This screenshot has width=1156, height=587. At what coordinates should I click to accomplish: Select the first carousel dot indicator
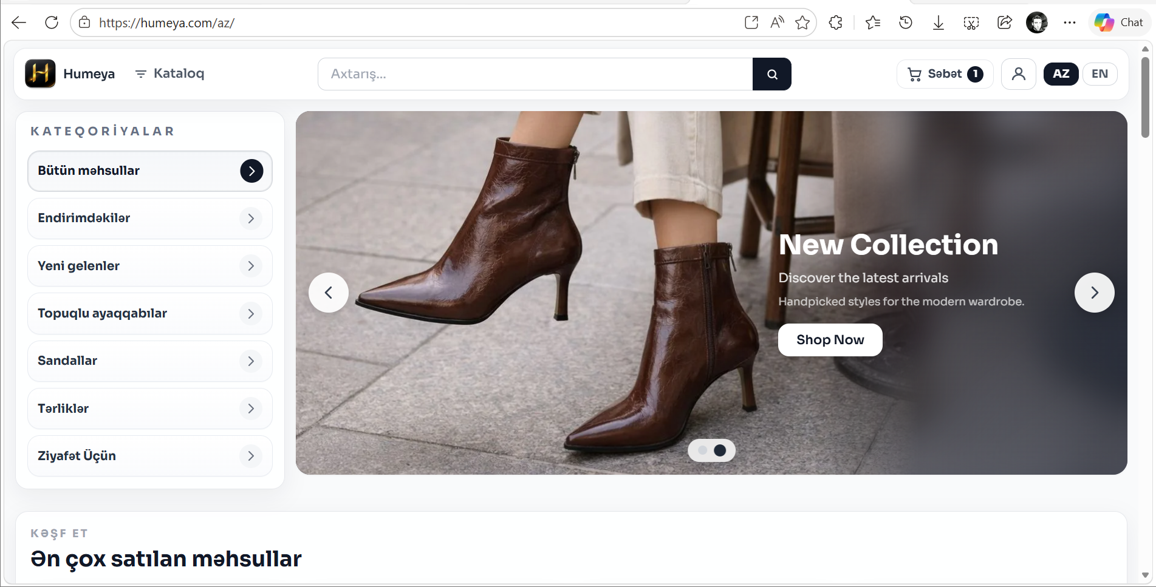[703, 450]
